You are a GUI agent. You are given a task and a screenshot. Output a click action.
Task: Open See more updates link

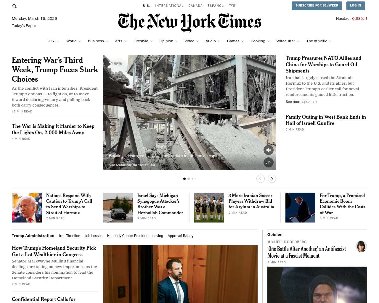click(301, 102)
